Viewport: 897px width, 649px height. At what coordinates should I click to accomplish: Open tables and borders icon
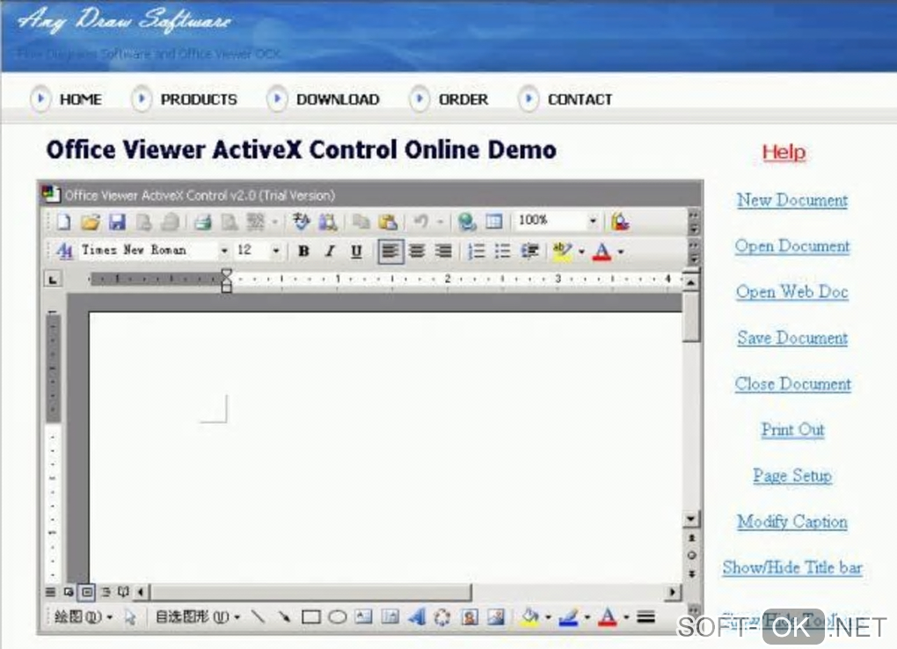click(493, 222)
